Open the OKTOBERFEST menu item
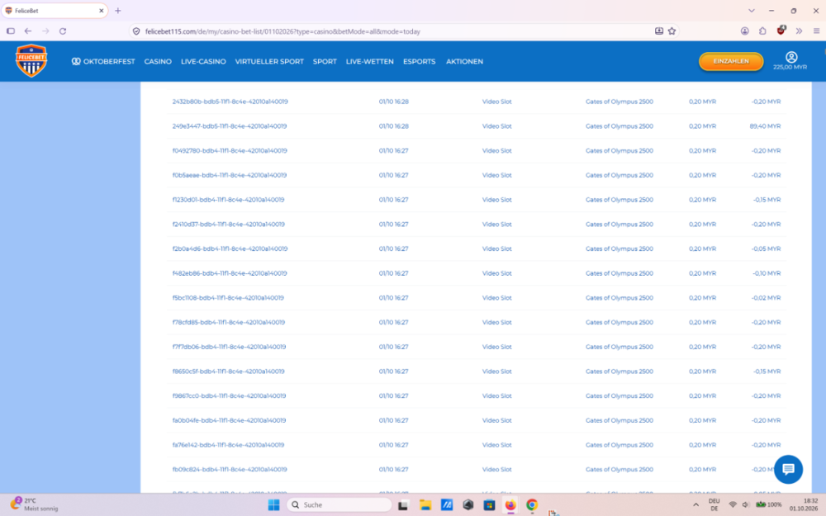The image size is (826, 516). 103,61
